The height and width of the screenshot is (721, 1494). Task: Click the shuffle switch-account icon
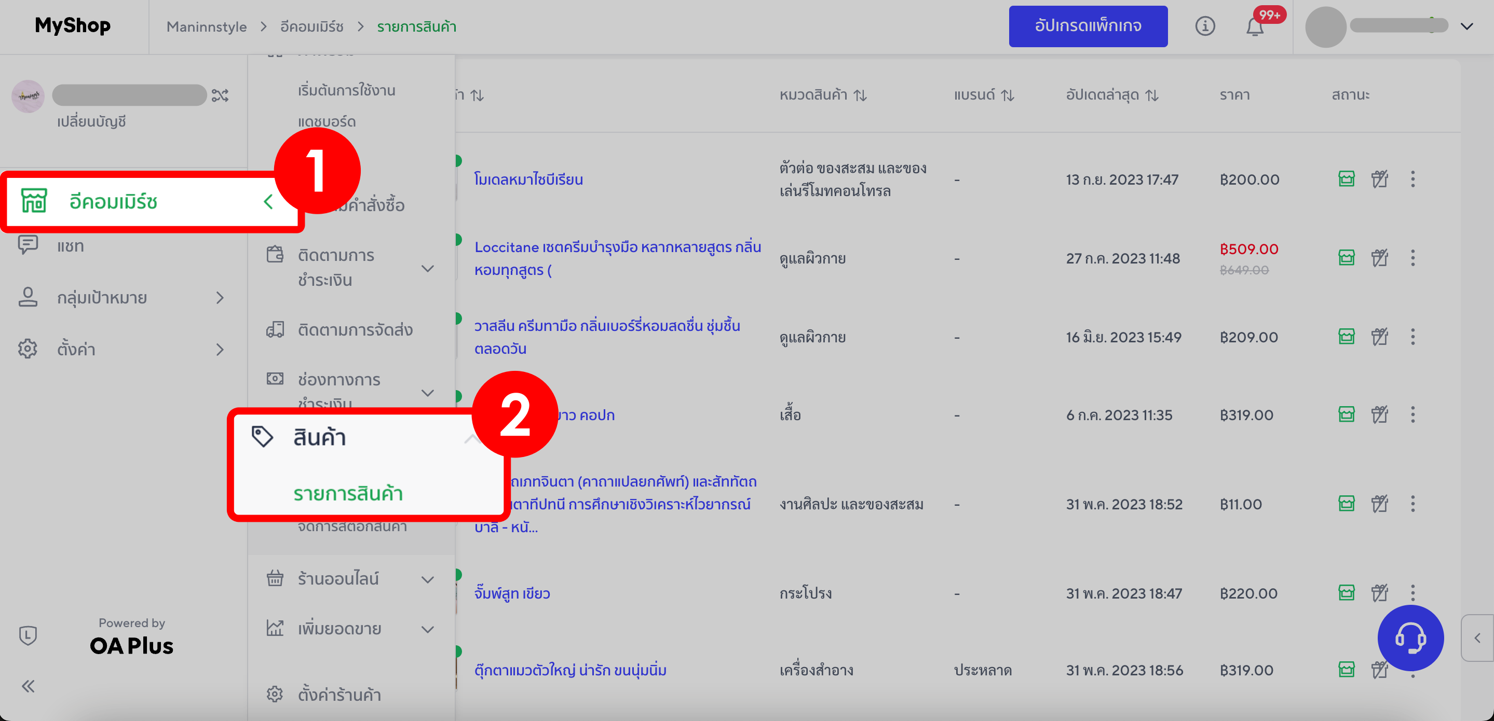[x=220, y=95]
